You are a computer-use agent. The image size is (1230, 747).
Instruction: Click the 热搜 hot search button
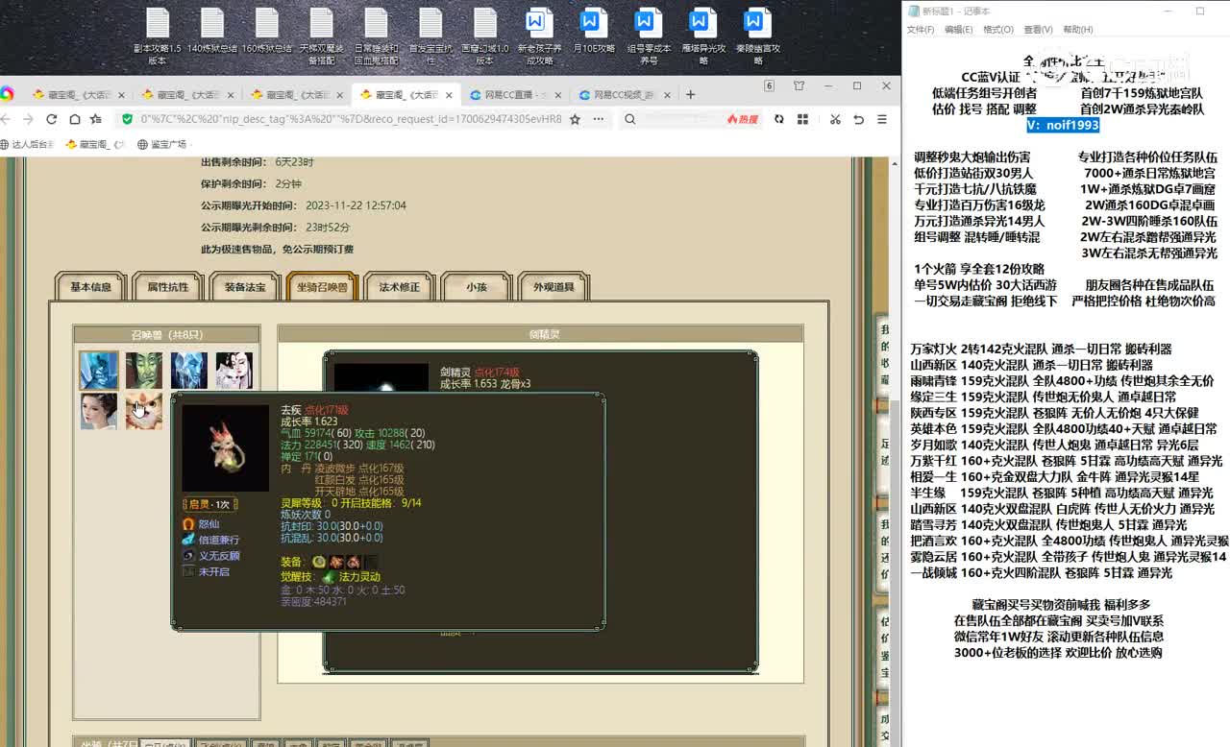tap(742, 119)
